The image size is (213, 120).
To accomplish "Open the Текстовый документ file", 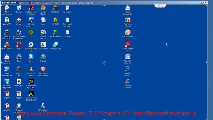I will pyautogui.click(x=67, y=20).
